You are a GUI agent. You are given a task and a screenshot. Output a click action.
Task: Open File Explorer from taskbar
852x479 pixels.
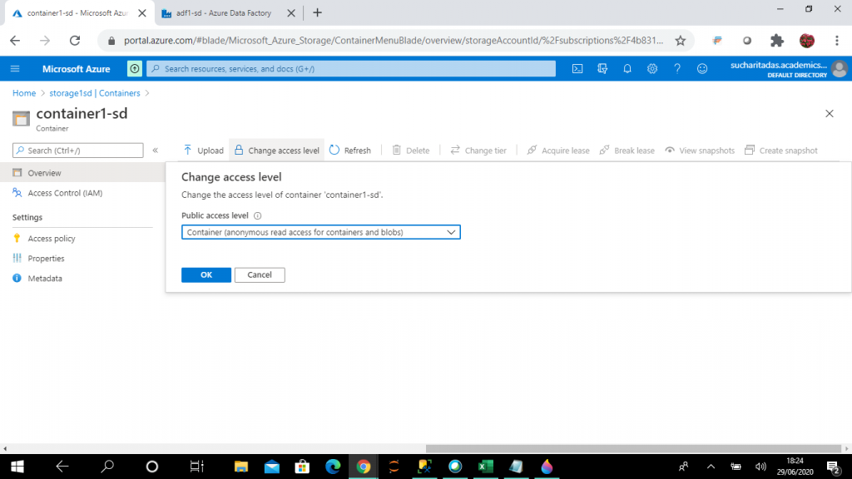[241, 467]
